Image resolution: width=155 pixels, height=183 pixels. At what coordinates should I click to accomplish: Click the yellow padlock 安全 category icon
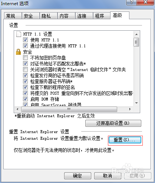pos(19,52)
